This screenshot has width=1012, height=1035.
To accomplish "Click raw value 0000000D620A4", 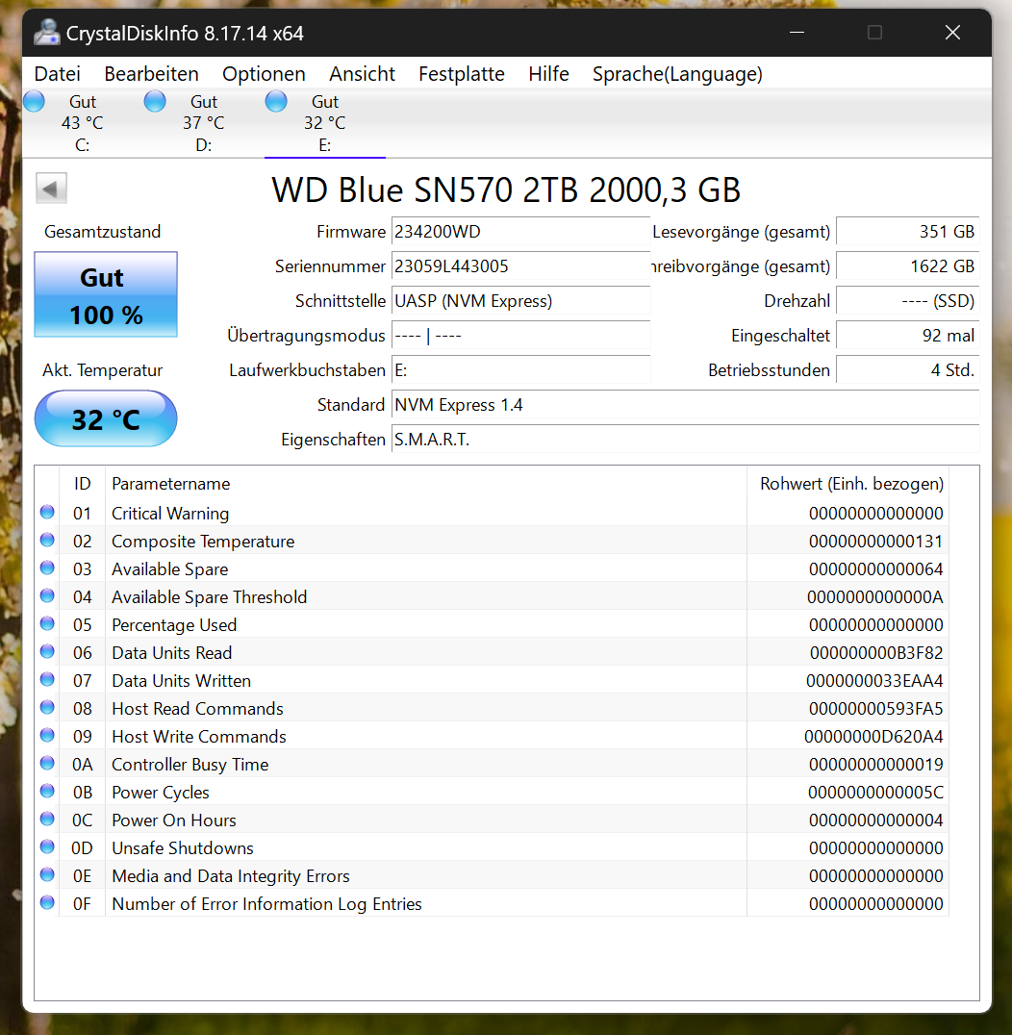I will click(873, 737).
